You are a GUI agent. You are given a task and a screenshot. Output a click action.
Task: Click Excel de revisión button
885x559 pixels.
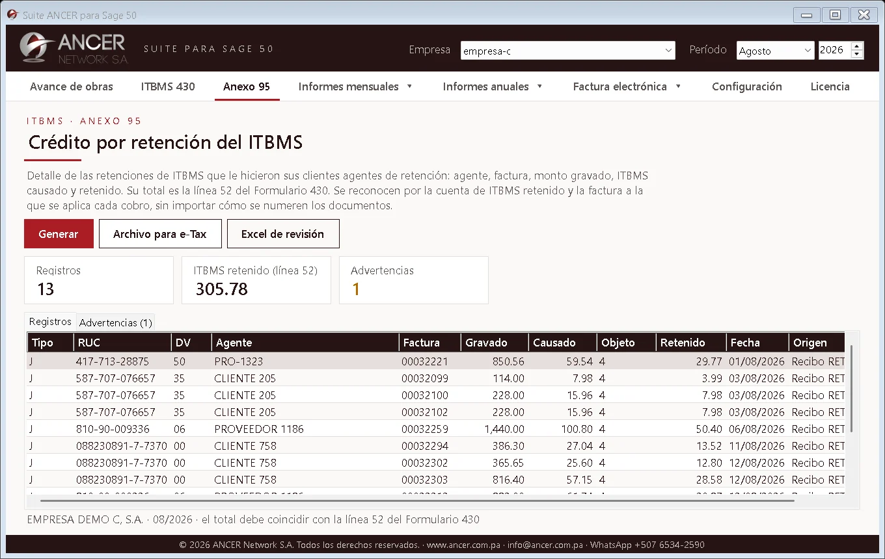pyautogui.click(x=283, y=234)
